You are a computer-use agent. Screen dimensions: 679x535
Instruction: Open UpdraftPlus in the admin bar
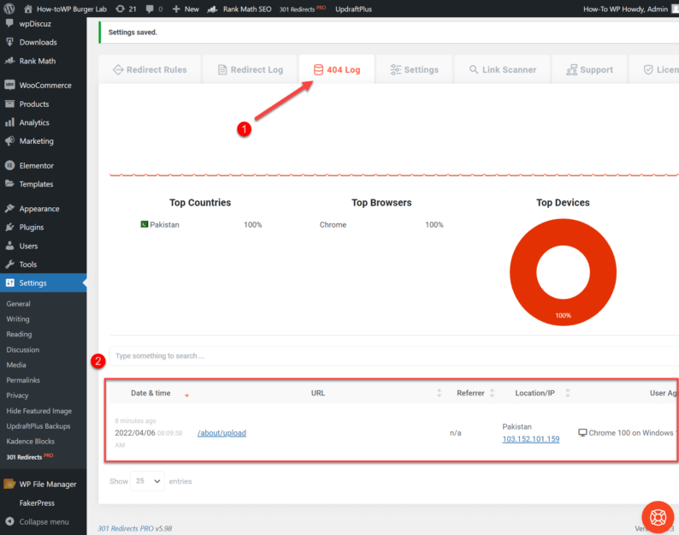(x=353, y=9)
